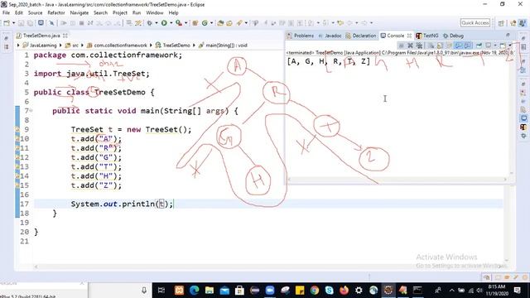Viewport: 530px width, 298px height.
Task: Click the JavaLearning breadcrumb item
Action: click(40, 46)
